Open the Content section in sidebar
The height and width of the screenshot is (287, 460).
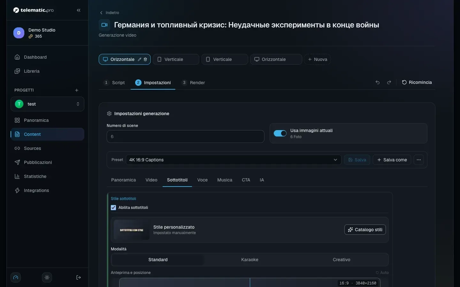(47, 134)
